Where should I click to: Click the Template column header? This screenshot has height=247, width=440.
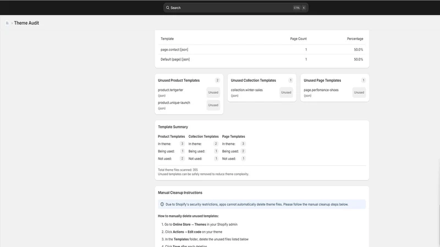pos(167,38)
